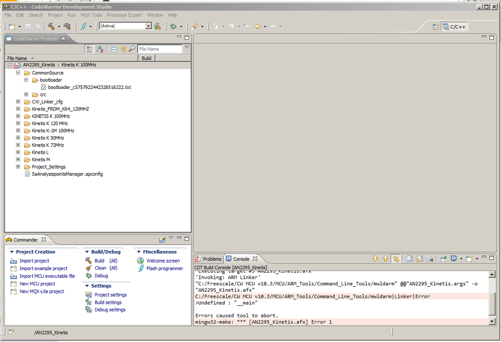The image size is (501, 342).
Task: Open the Project menu
Action: [x=55, y=15]
